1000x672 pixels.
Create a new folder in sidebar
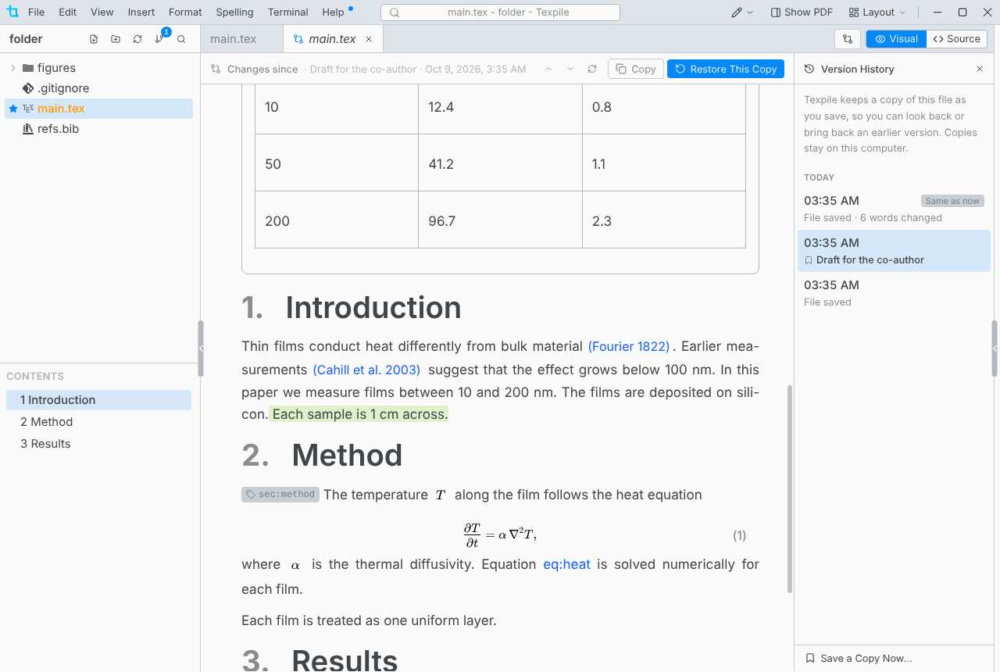116,39
